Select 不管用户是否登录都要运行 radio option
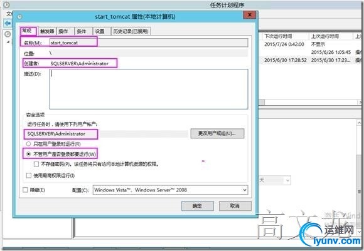The image size is (364, 251). point(61,154)
